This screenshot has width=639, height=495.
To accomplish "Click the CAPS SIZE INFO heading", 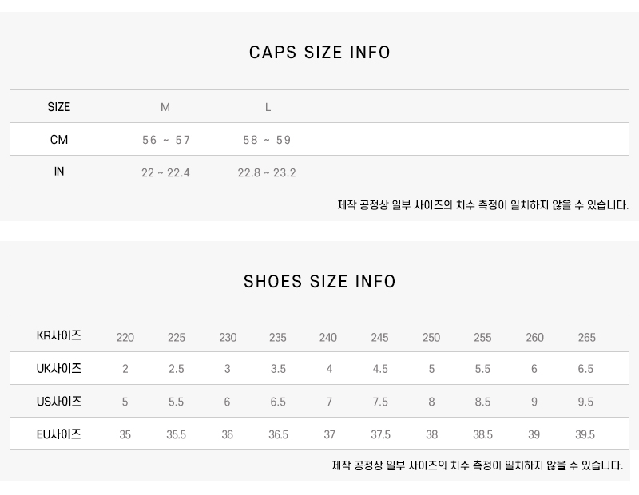I will pyautogui.click(x=319, y=53).
